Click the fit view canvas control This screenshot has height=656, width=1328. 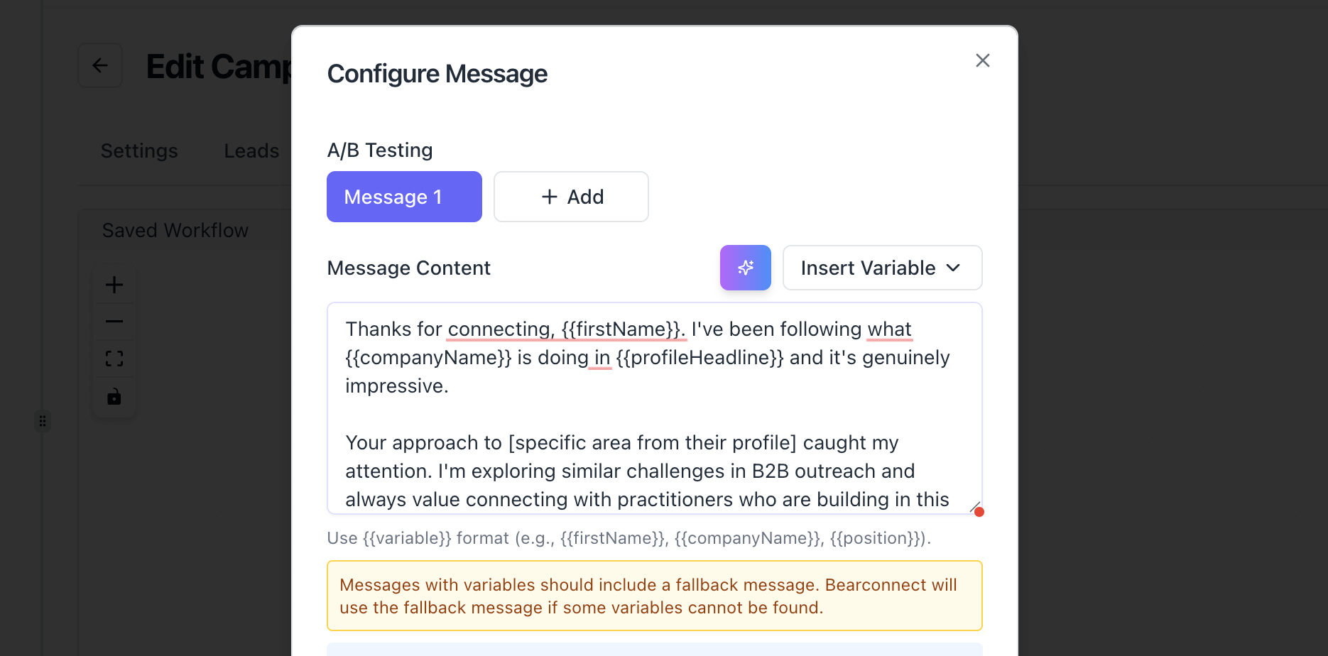pyautogui.click(x=114, y=359)
